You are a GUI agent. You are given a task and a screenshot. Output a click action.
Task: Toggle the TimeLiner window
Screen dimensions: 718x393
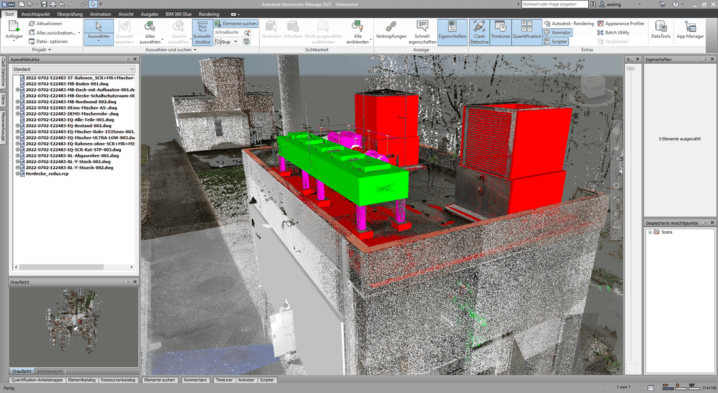pos(501,32)
